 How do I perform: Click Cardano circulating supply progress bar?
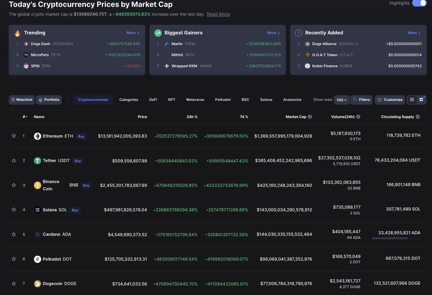396,238
